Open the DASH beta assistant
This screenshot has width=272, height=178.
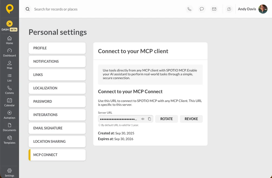(x=9, y=26)
